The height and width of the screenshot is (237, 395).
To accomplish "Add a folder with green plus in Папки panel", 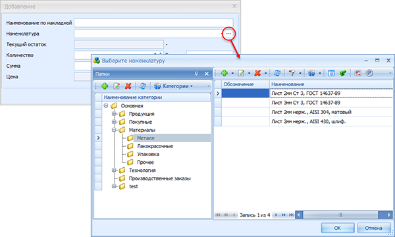I will click(x=105, y=86).
